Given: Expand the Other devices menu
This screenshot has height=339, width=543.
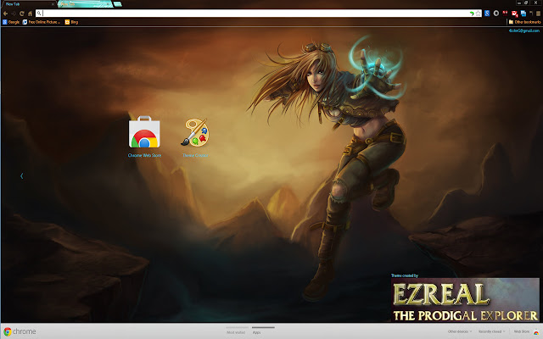Looking at the screenshot, I should 460,331.
